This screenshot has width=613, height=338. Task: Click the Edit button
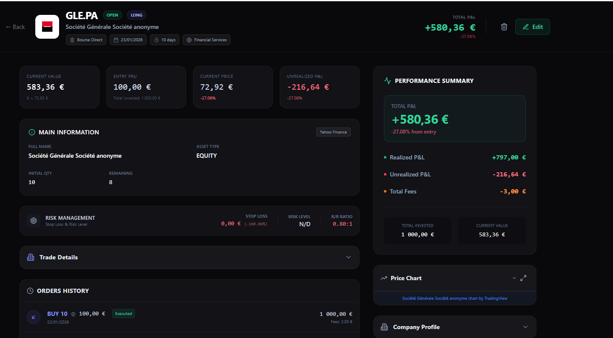[x=532, y=26]
